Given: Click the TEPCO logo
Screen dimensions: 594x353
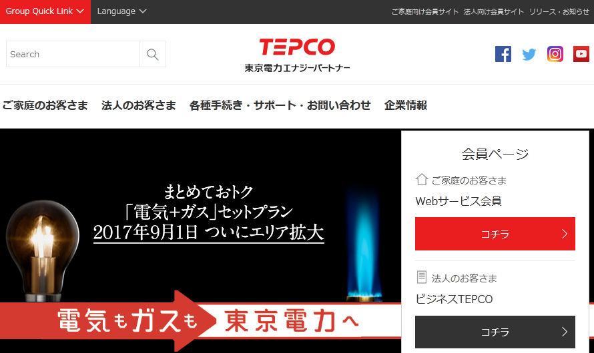Looking at the screenshot, I should pos(297,55).
